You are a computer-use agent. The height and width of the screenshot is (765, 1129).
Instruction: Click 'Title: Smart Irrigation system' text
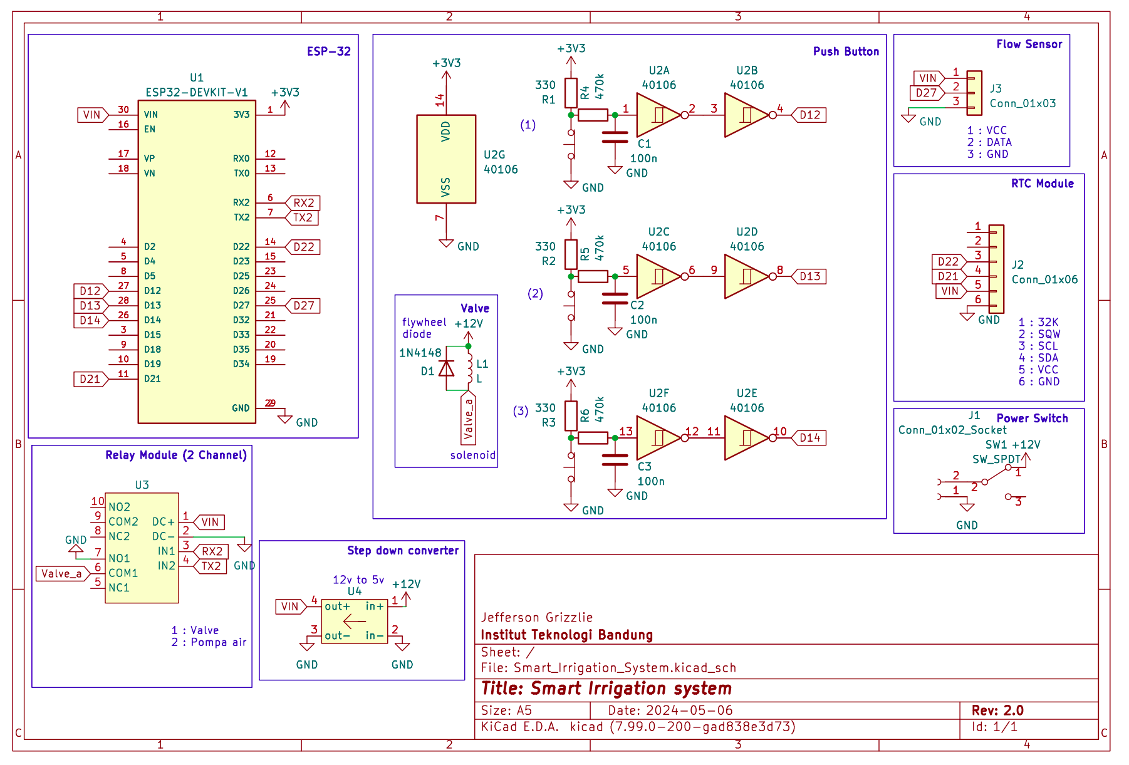[x=606, y=689]
